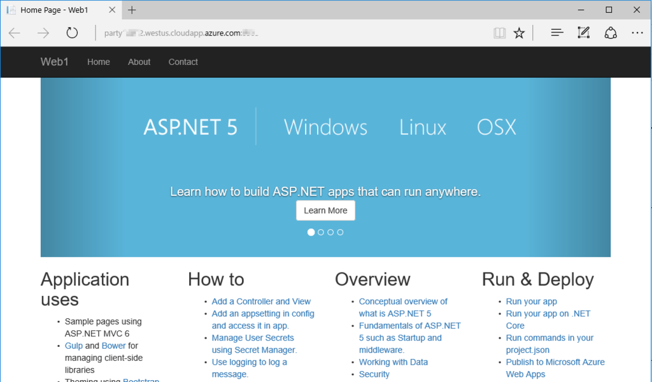Open the Run your app link

tap(532, 301)
